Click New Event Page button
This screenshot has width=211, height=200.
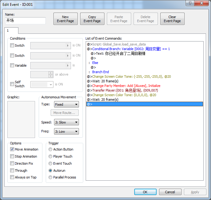pyautogui.click(x=65, y=19)
